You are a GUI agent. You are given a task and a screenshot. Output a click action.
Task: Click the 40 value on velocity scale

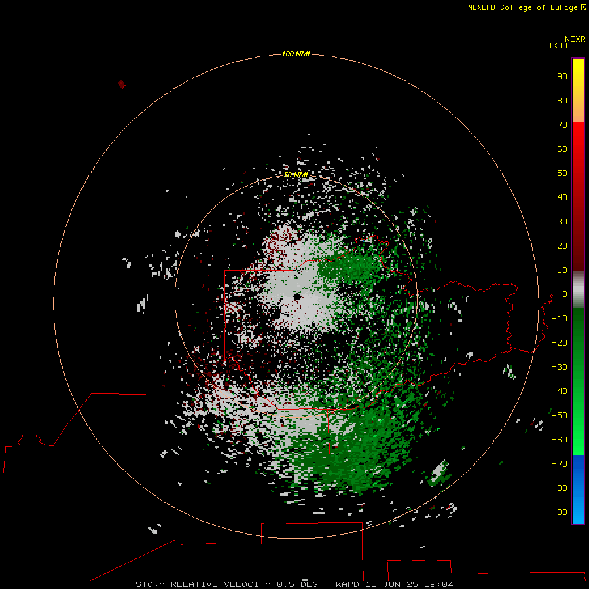(x=562, y=197)
